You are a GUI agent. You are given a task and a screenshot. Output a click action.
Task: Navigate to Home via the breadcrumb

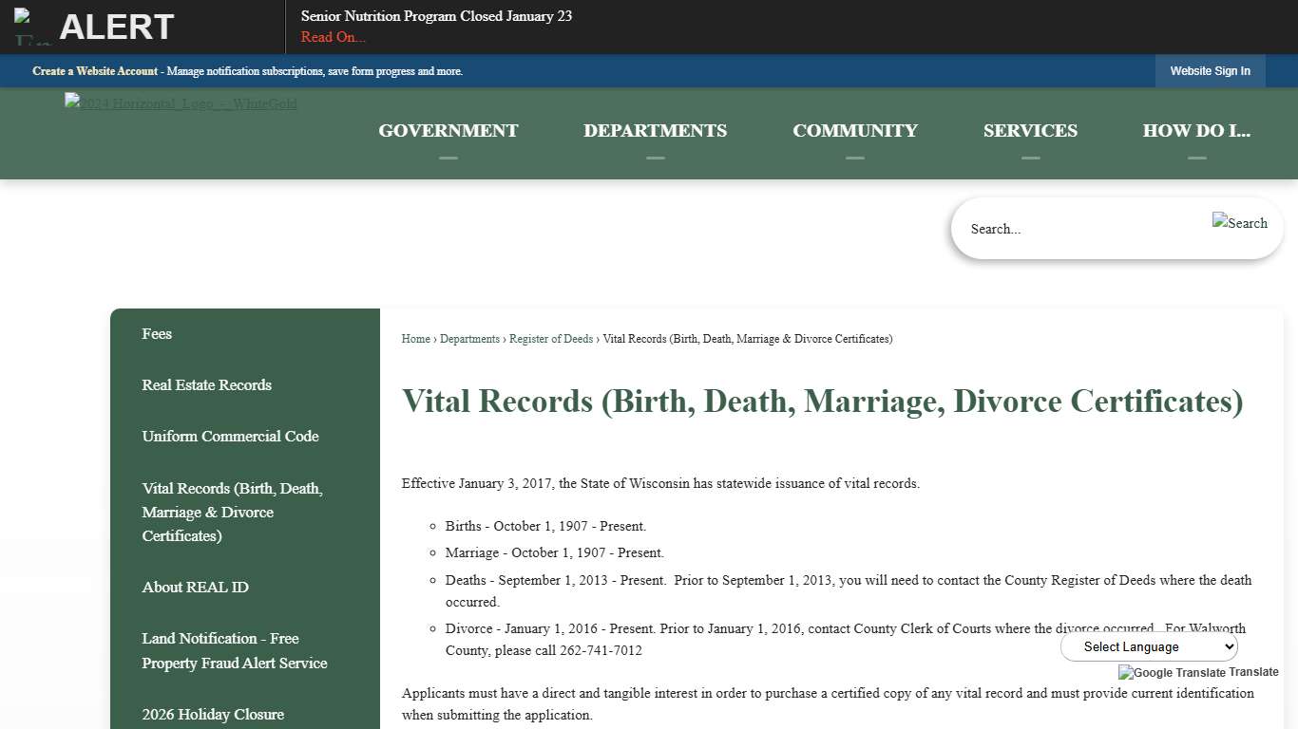coord(415,338)
